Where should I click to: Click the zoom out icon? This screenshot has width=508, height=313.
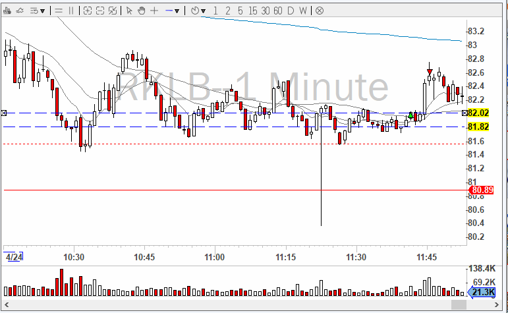(x=100, y=11)
